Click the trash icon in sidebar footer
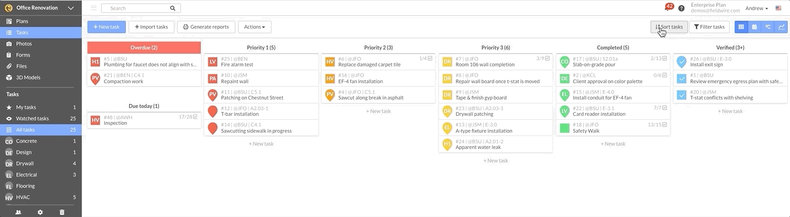 tap(62, 212)
